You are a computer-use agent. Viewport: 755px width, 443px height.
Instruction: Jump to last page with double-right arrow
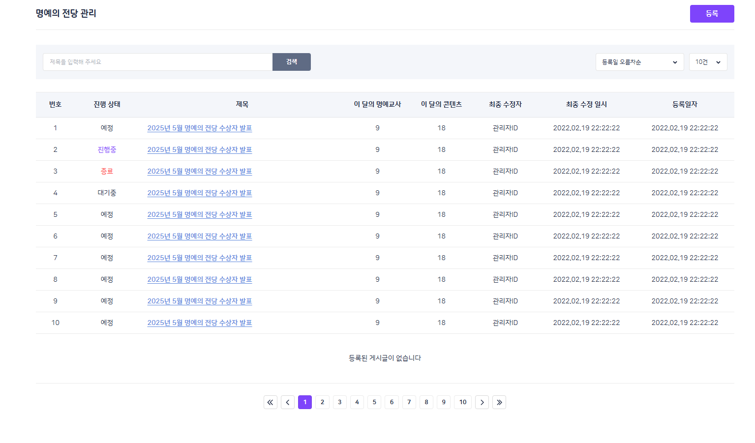click(x=499, y=402)
